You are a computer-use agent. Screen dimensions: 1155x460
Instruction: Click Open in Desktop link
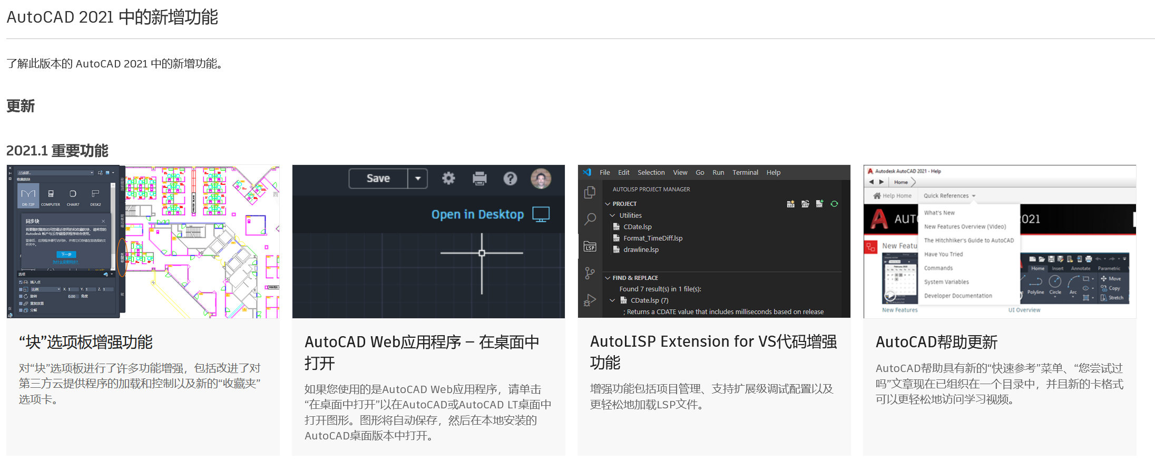[x=477, y=214]
